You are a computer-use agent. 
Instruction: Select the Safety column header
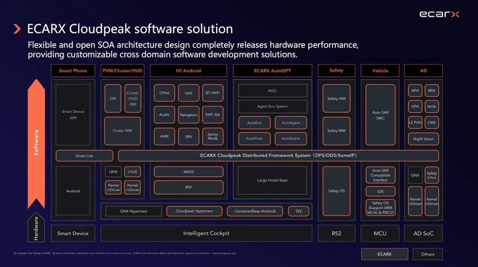coord(336,71)
